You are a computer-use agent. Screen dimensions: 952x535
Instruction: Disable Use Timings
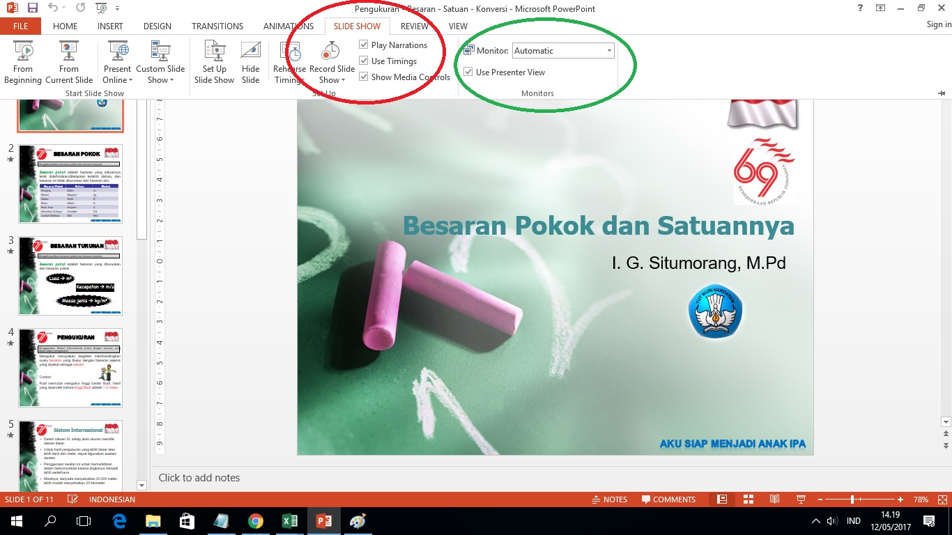[364, 61]
